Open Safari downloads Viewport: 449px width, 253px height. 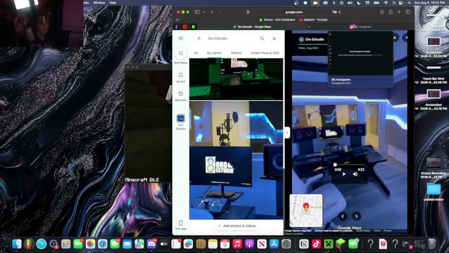pos(382,12)
